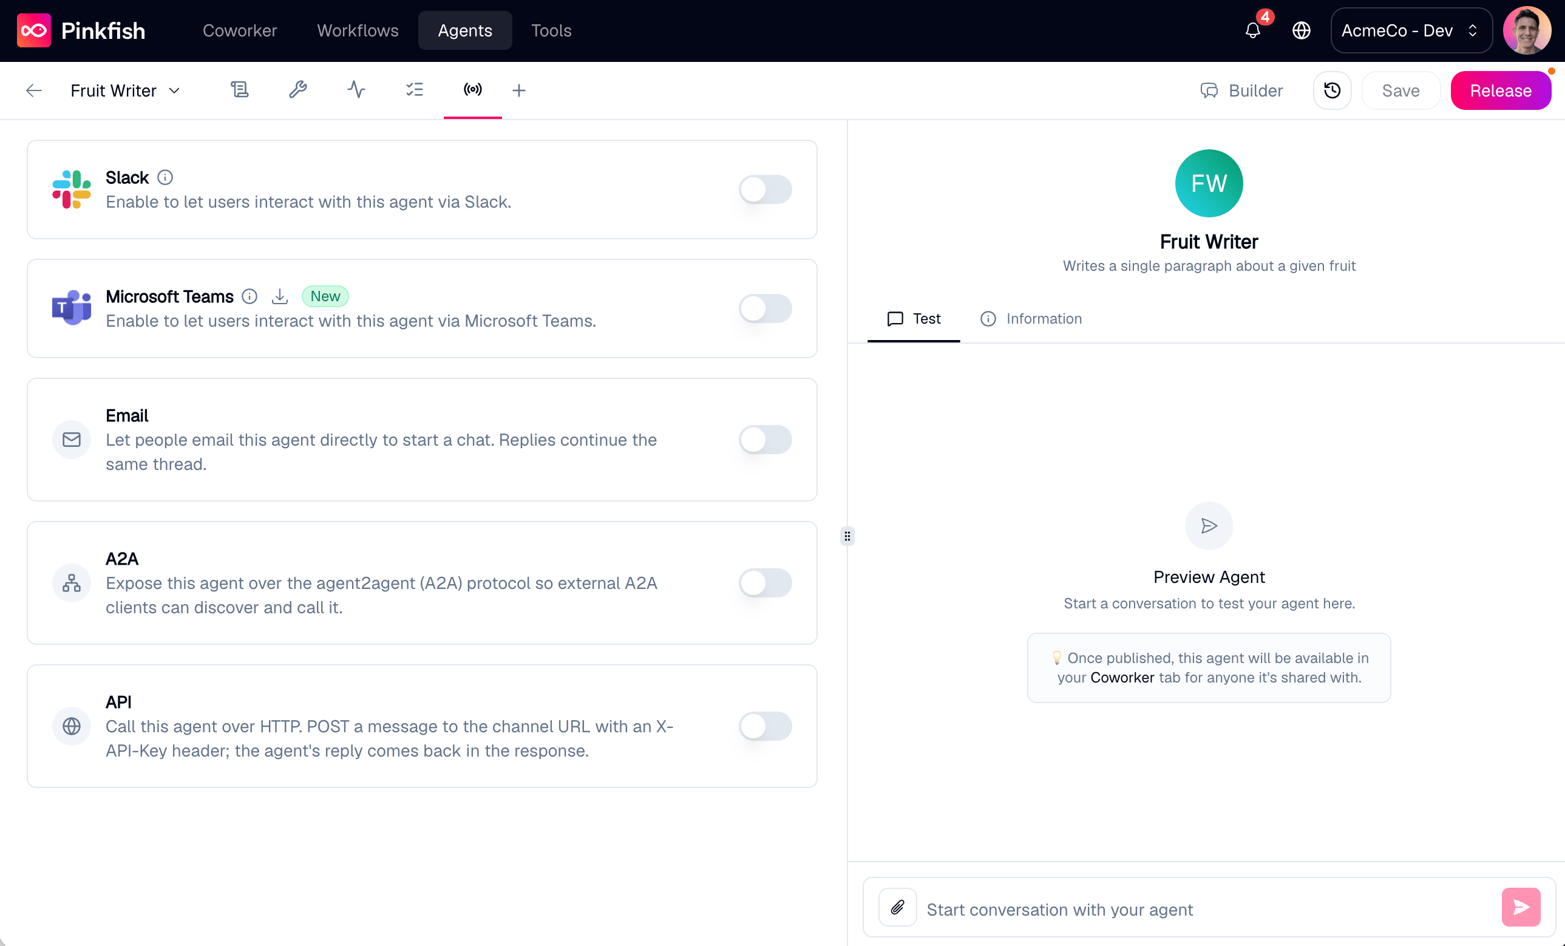Open the instructions scroll icon tab
Viewport: 1565px width, 946px height.
click(x=239, y=90)
